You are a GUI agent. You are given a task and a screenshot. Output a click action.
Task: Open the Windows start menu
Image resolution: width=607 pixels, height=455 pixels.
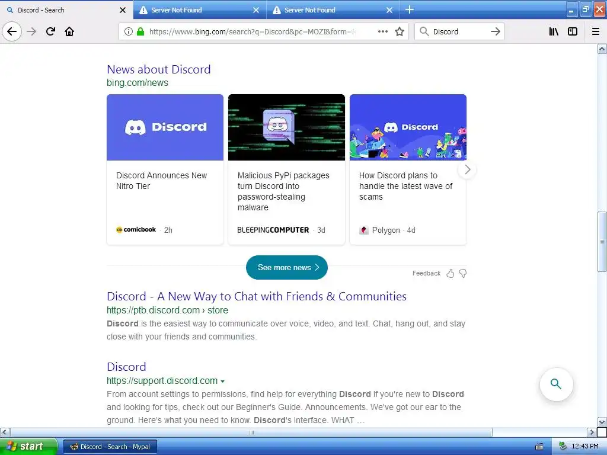[28, 447]
